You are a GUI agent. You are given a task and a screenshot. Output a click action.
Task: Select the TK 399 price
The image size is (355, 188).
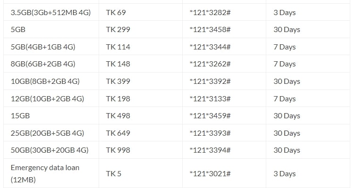coord(118,82)
